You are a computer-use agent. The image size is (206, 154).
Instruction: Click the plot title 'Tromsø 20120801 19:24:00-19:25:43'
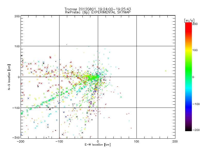click(98, 9)
